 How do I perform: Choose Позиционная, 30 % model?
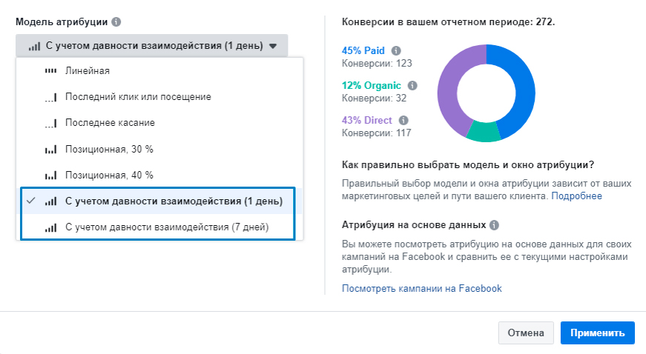[159, 150]
